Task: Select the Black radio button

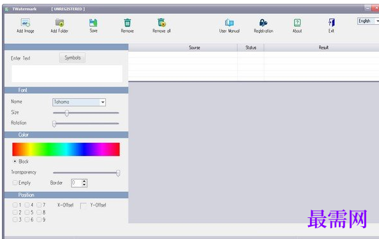Action: [15, 161]
